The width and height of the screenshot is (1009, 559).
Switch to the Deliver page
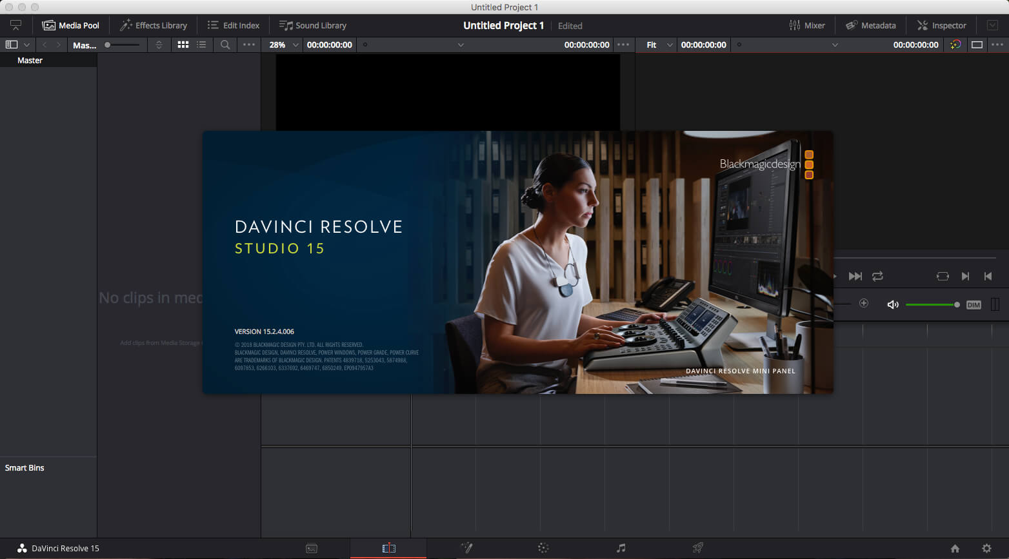click(697, 549)
